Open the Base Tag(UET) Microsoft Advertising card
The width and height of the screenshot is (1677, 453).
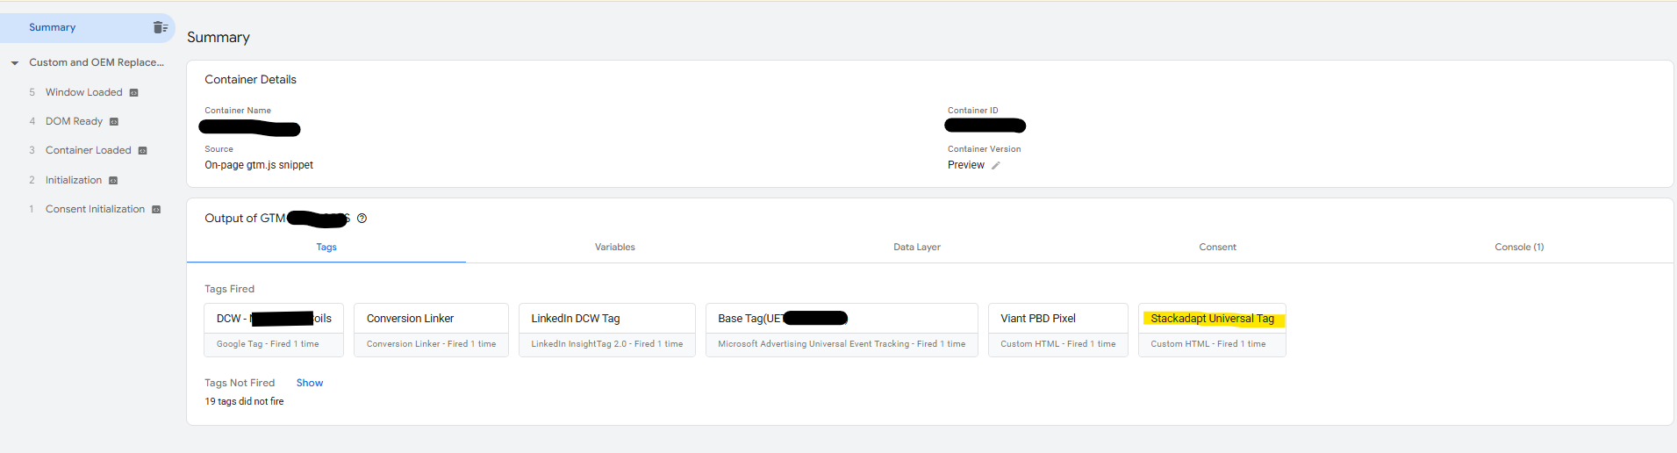[842, 330]
